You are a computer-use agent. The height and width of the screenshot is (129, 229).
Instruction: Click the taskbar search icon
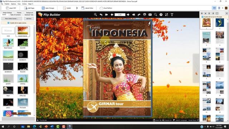click(x=9, y=126)
